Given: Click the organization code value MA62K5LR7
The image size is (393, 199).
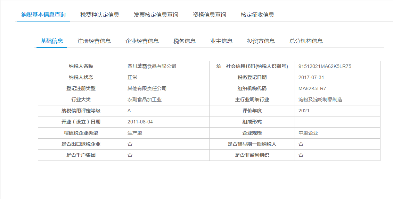Looking at the screenshot, I should (312, 88).
